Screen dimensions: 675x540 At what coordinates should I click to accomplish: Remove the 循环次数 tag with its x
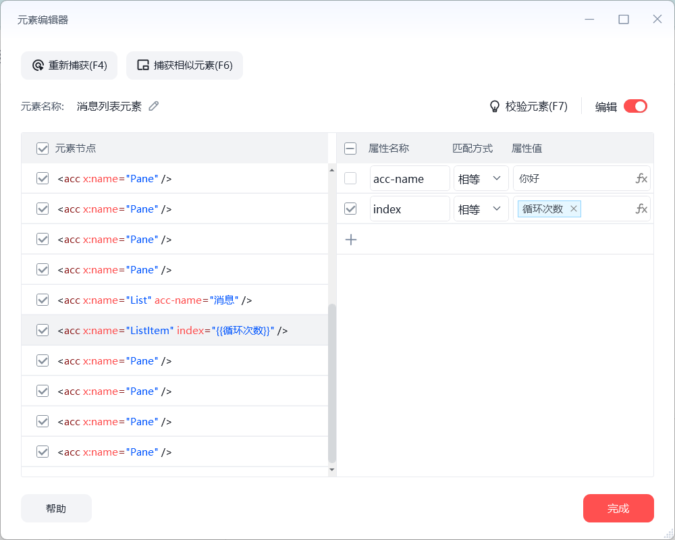(x=574, y=209)
